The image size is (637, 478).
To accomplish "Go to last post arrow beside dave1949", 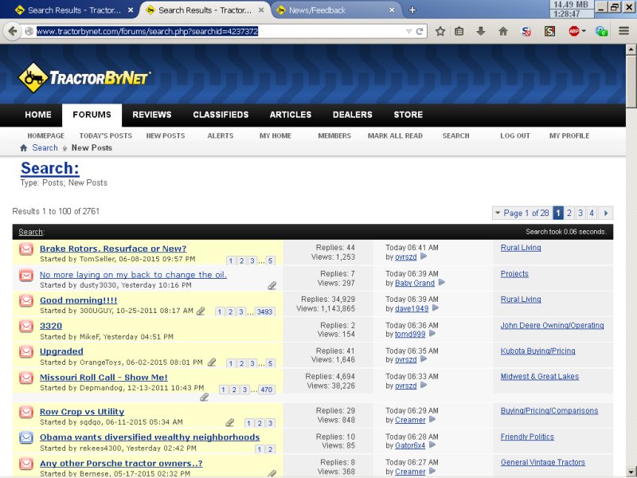I will [436, 308].
